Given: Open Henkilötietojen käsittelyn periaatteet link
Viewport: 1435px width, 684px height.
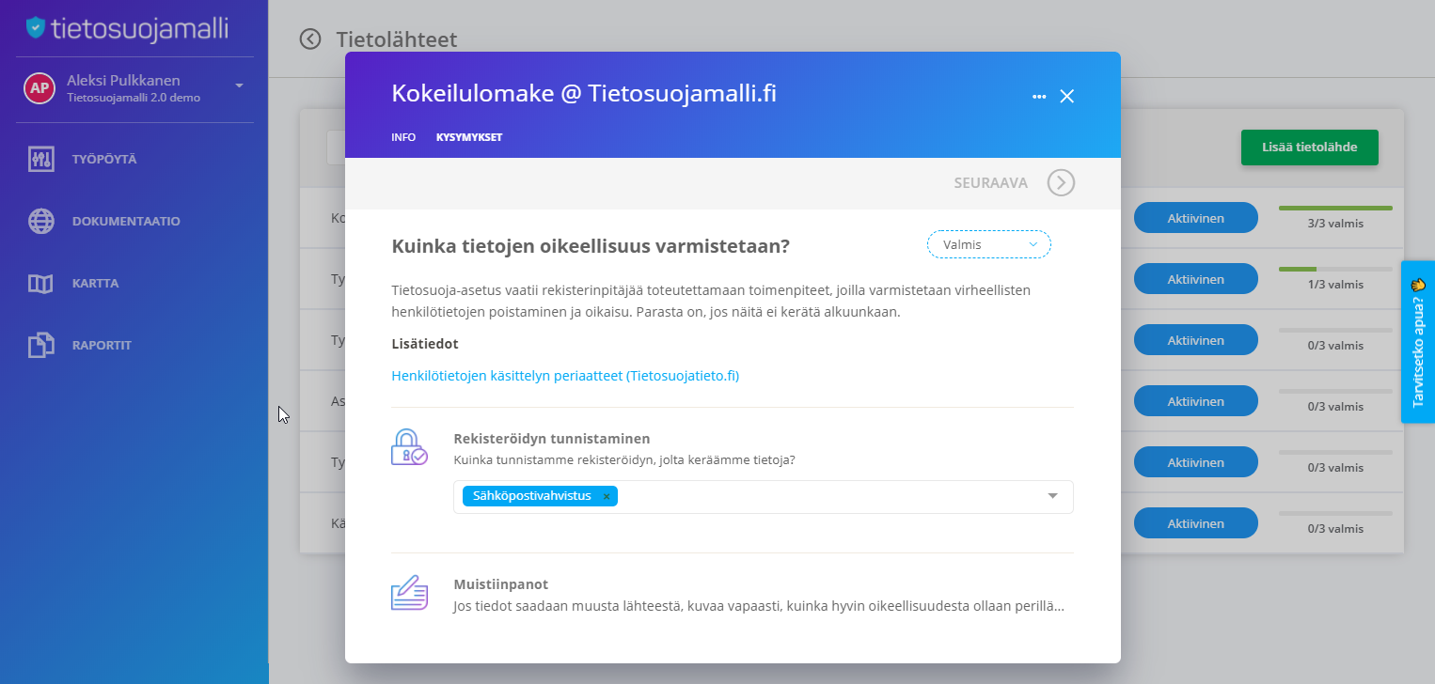Looking at the screenshot, I should (x=565, y=376).
